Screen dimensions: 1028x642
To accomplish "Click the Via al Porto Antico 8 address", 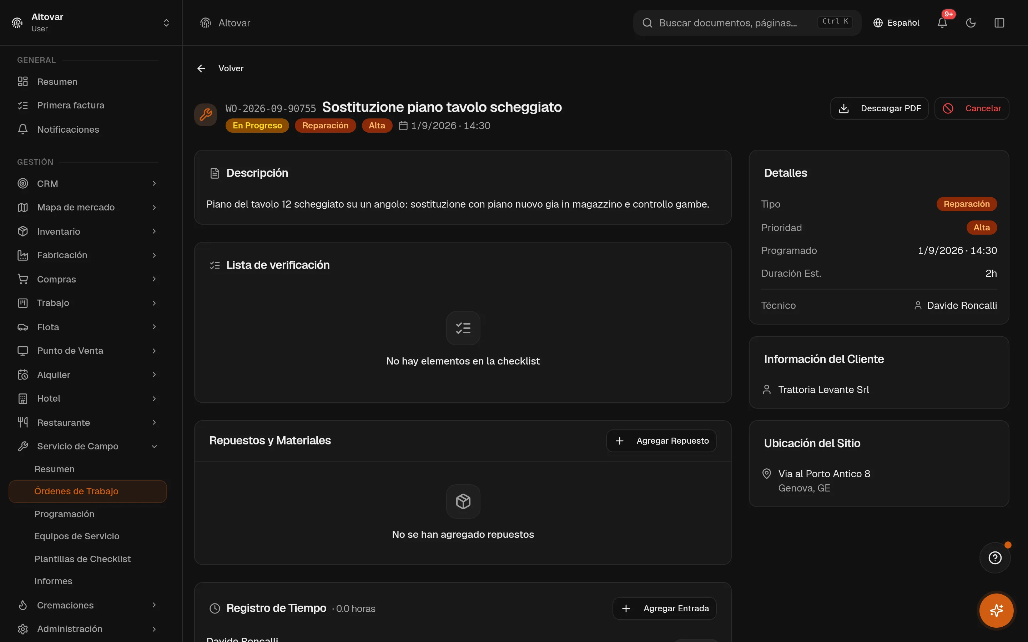I will 824,474.
